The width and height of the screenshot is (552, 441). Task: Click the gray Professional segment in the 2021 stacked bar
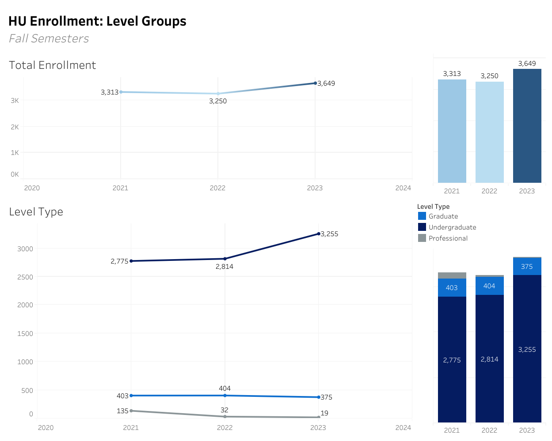pyautogui.click(x=452, y=275)
